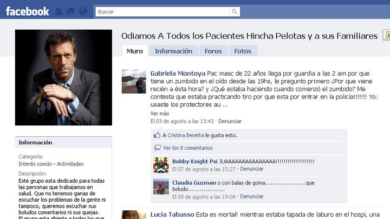Image resolution: width=390 pixels, height=219 pixels.
Task: Expand Ver los 8 comentarios
Action: (x=187, y=148)
